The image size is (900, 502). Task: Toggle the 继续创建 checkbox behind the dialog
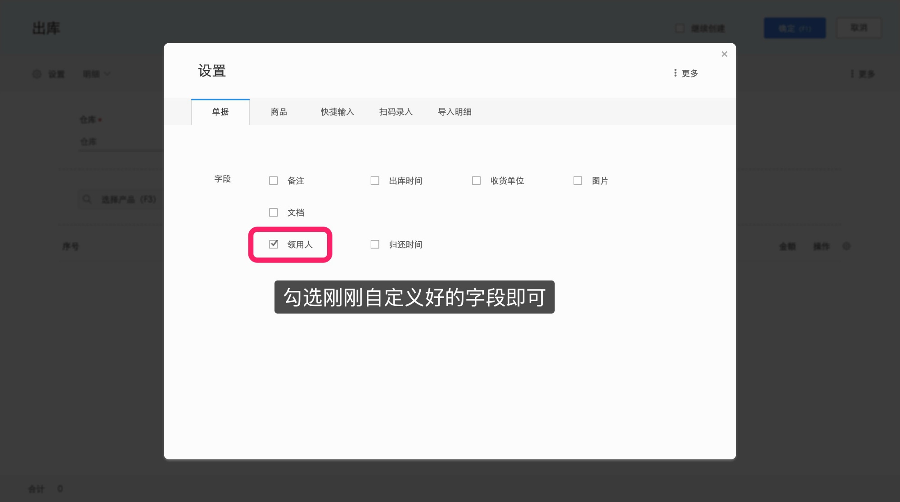point(680,28)
